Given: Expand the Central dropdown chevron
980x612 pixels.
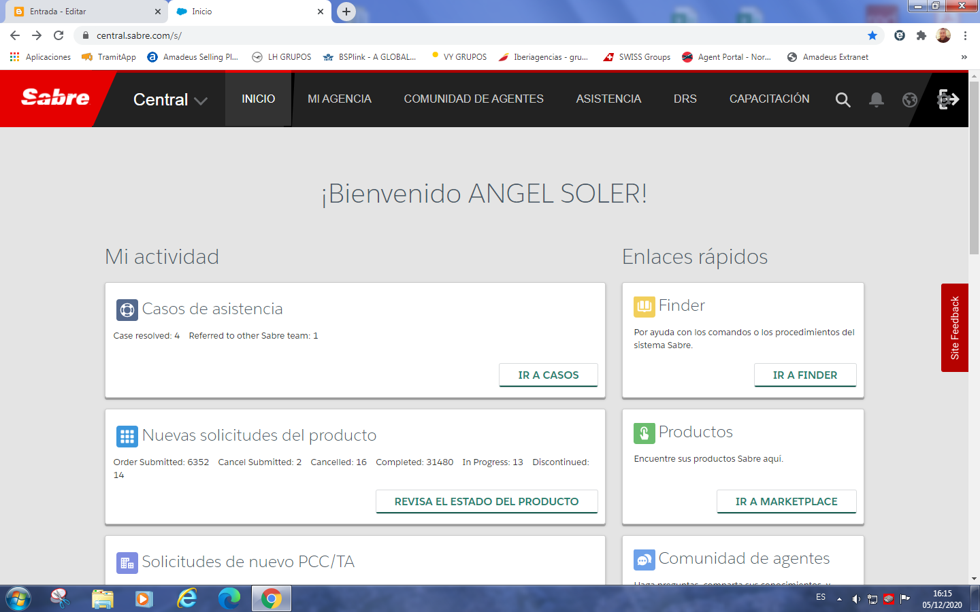Looking at the screenshot, I should pos(200,101).
